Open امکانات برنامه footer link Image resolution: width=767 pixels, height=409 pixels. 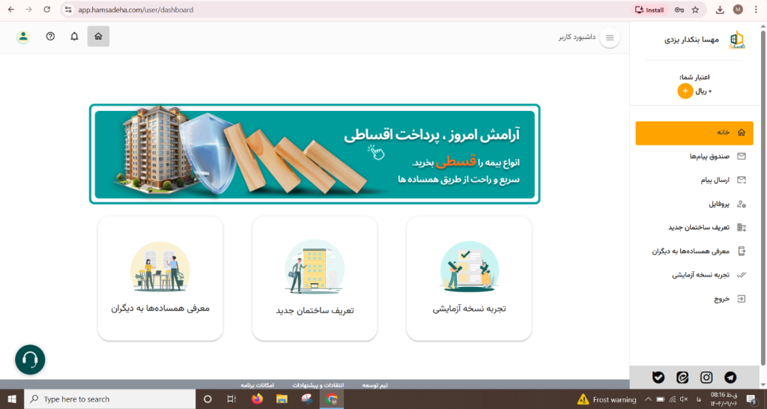pos(258,386)
